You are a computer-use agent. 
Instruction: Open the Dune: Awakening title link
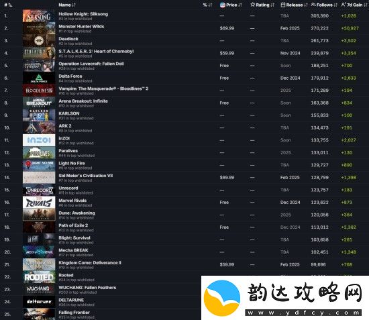76,213
